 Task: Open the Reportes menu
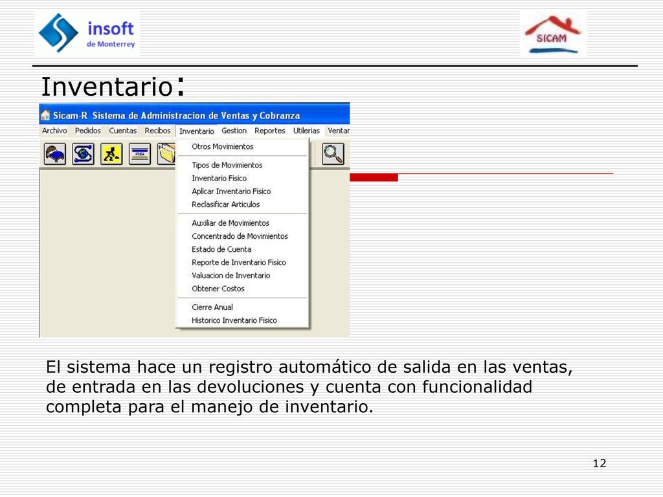tap(270, 131)
